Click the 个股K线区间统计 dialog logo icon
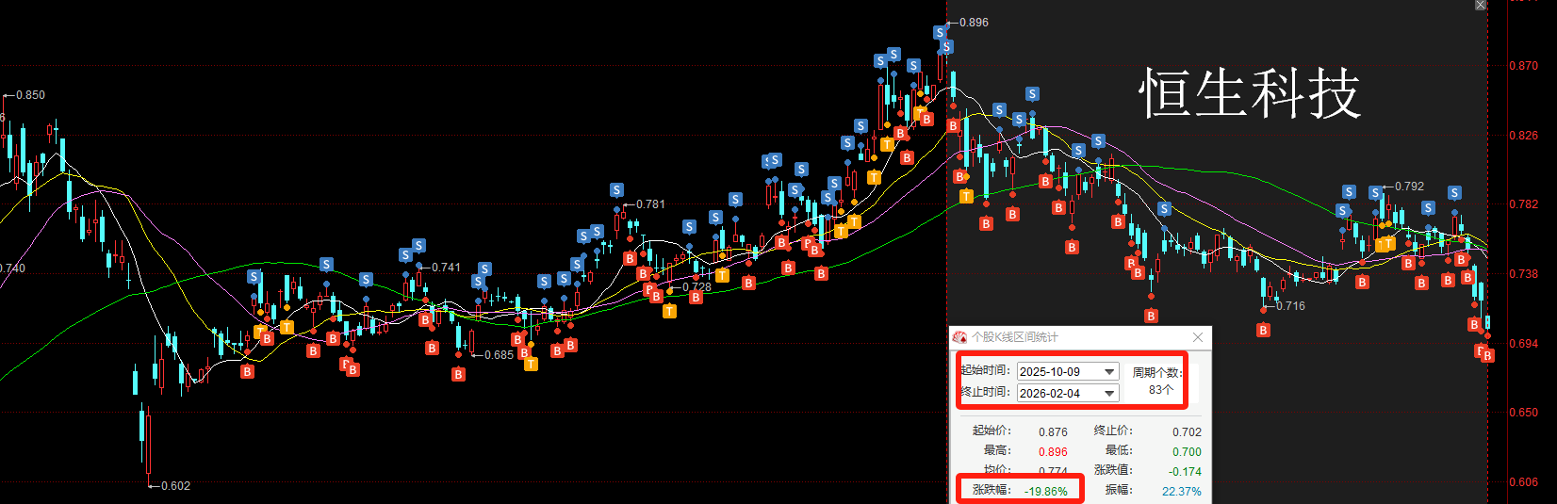 pos(959,337)
